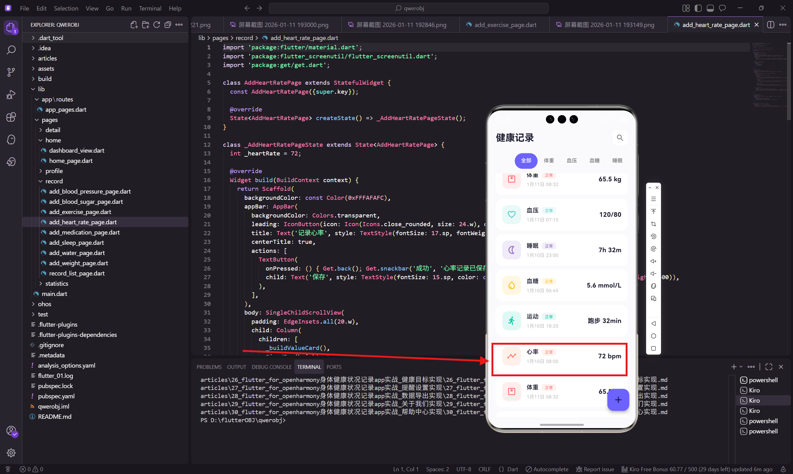Select the 睡眠 filter chip

point(617,160)
